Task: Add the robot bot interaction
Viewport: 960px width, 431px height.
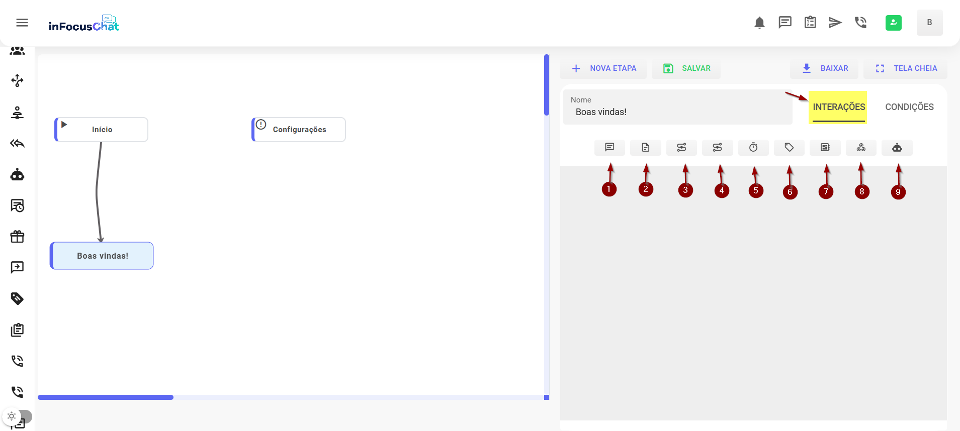Action: (x=897, y=148)
